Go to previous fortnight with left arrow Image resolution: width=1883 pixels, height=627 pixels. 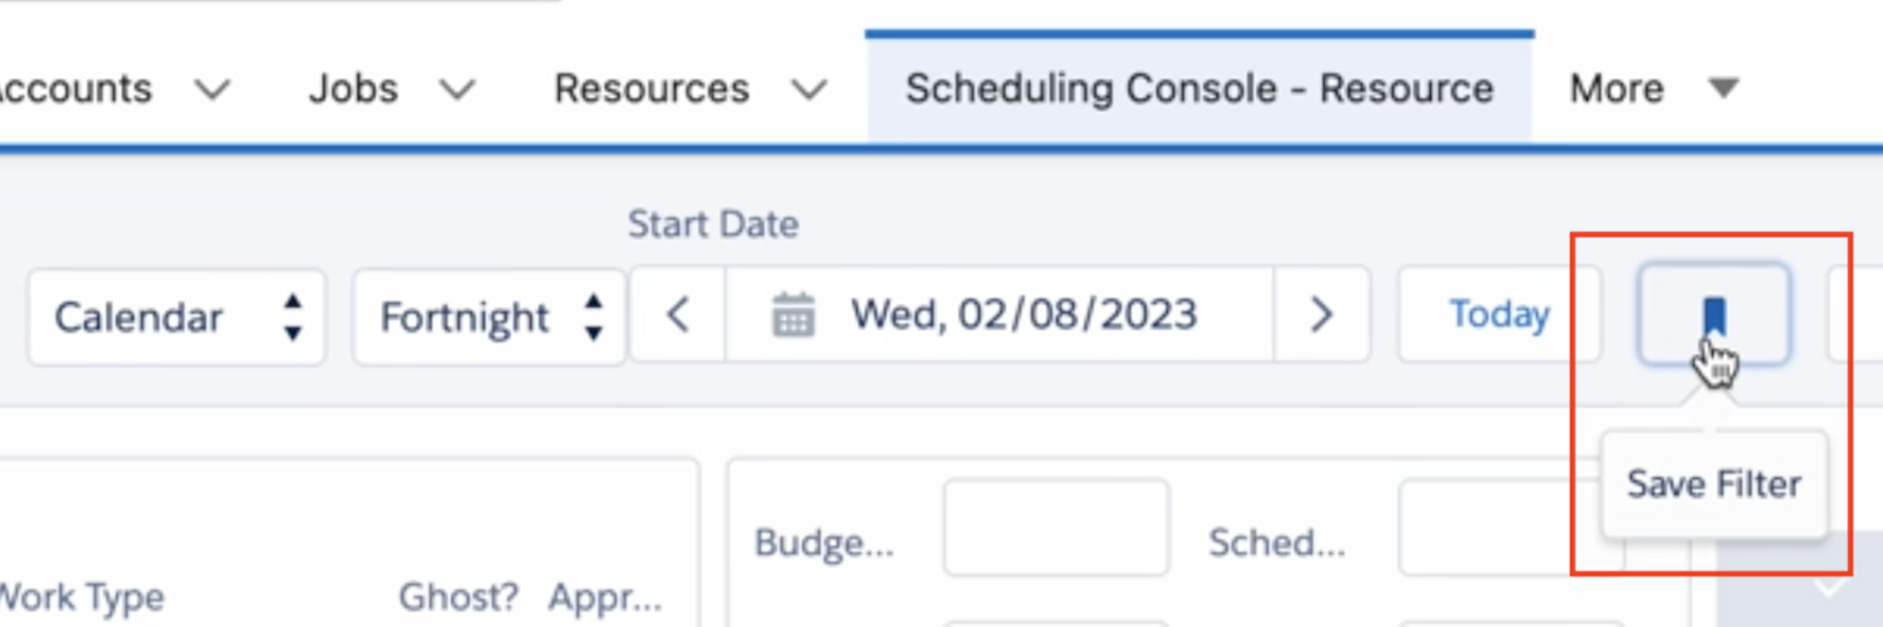[x=678, y=315]
